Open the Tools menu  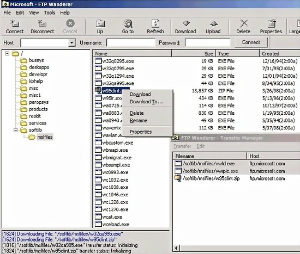pyautogui.click(x=50, y=13)
